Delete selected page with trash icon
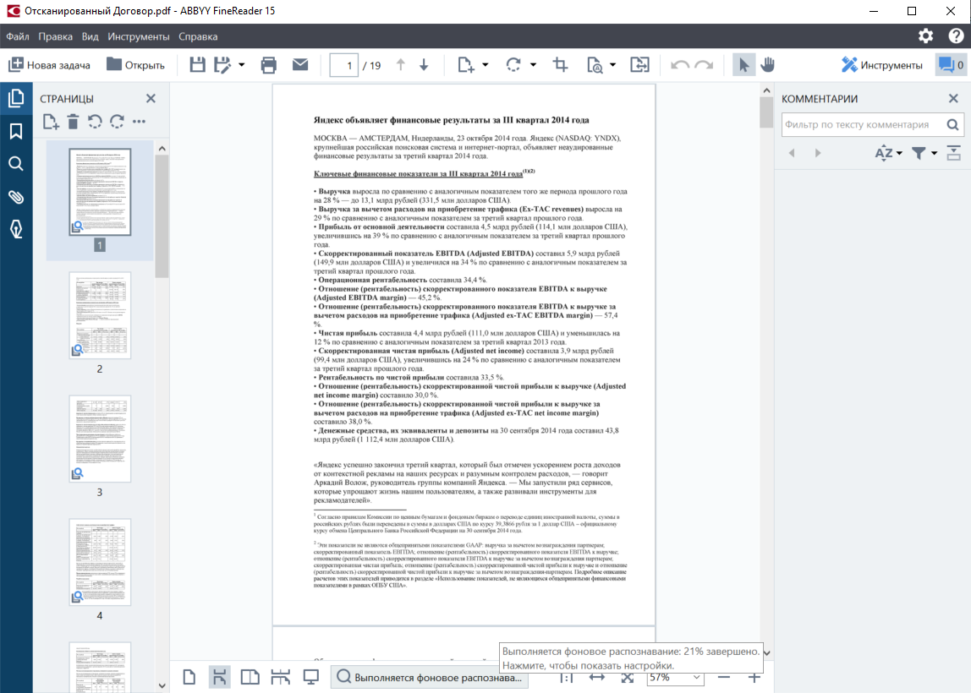The height and width of the screenshot is (693, 971). (x=73, y=122)
